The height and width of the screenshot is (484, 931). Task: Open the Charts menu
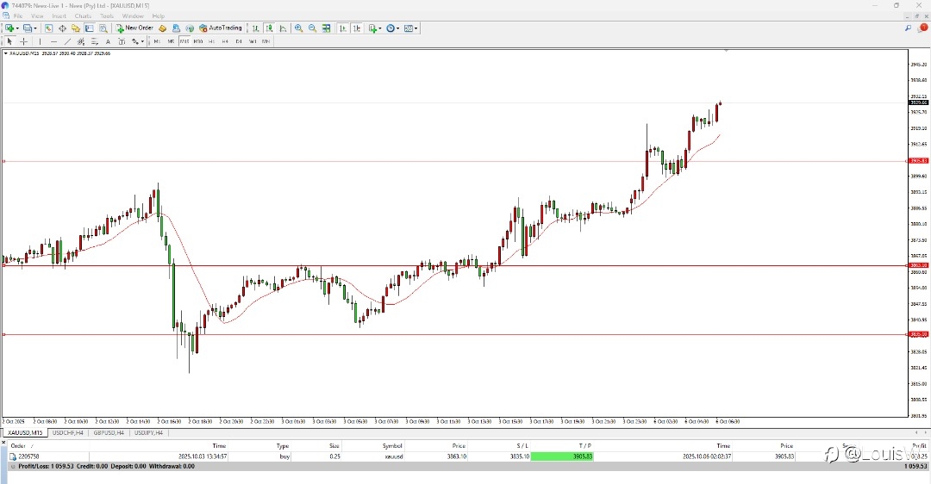click(83, 16)
